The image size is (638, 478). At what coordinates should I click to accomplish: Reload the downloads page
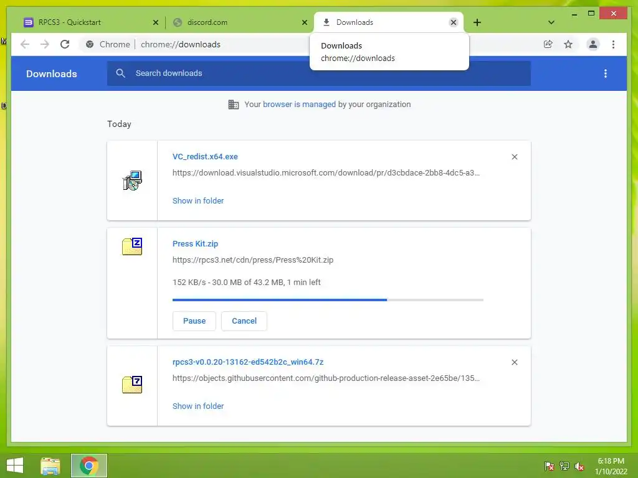pyautogui.click(x=65, y=44)
